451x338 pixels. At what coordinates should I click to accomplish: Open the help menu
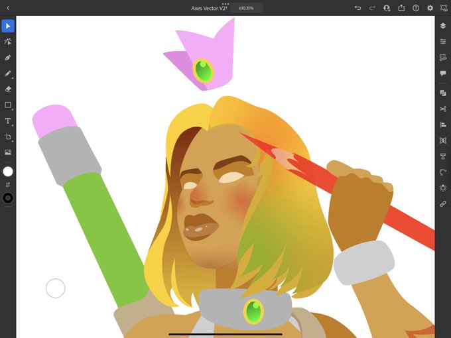[416, 8]
